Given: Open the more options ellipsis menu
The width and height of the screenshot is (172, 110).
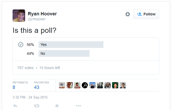Looking at the screenshot, I should coord(79,106).
